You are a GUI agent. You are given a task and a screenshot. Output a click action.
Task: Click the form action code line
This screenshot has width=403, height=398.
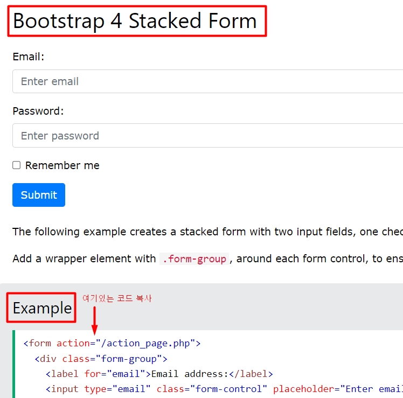(112, 343)
